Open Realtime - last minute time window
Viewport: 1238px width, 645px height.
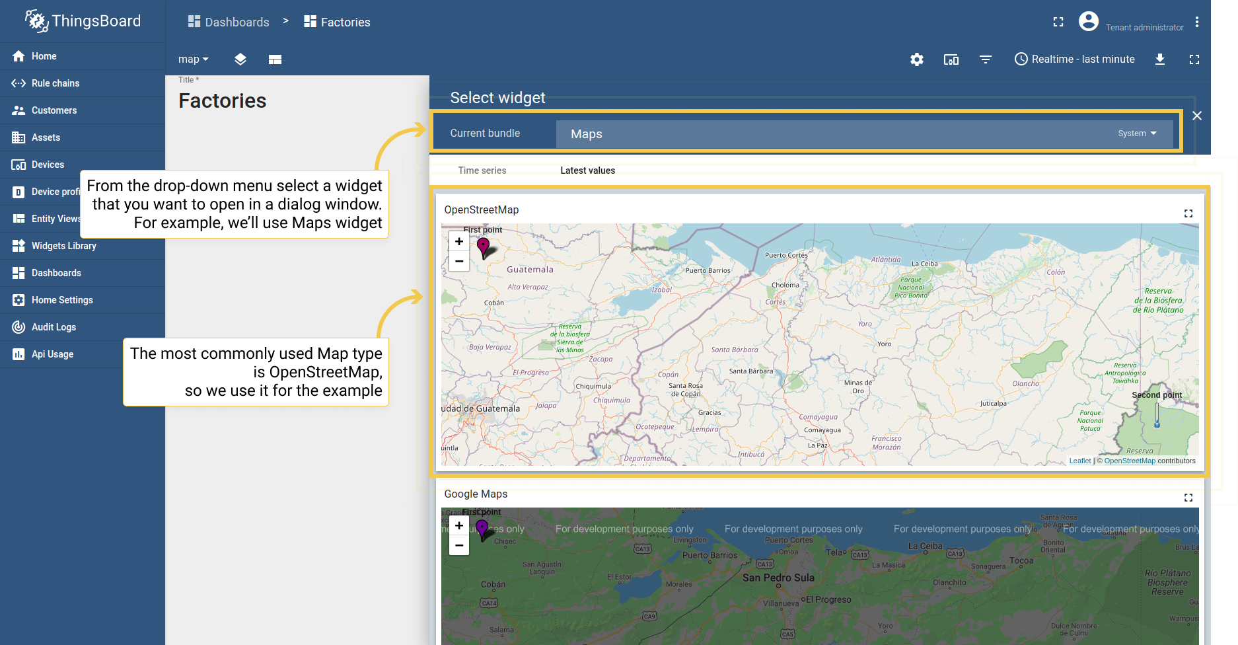(x=1075, y=59)
